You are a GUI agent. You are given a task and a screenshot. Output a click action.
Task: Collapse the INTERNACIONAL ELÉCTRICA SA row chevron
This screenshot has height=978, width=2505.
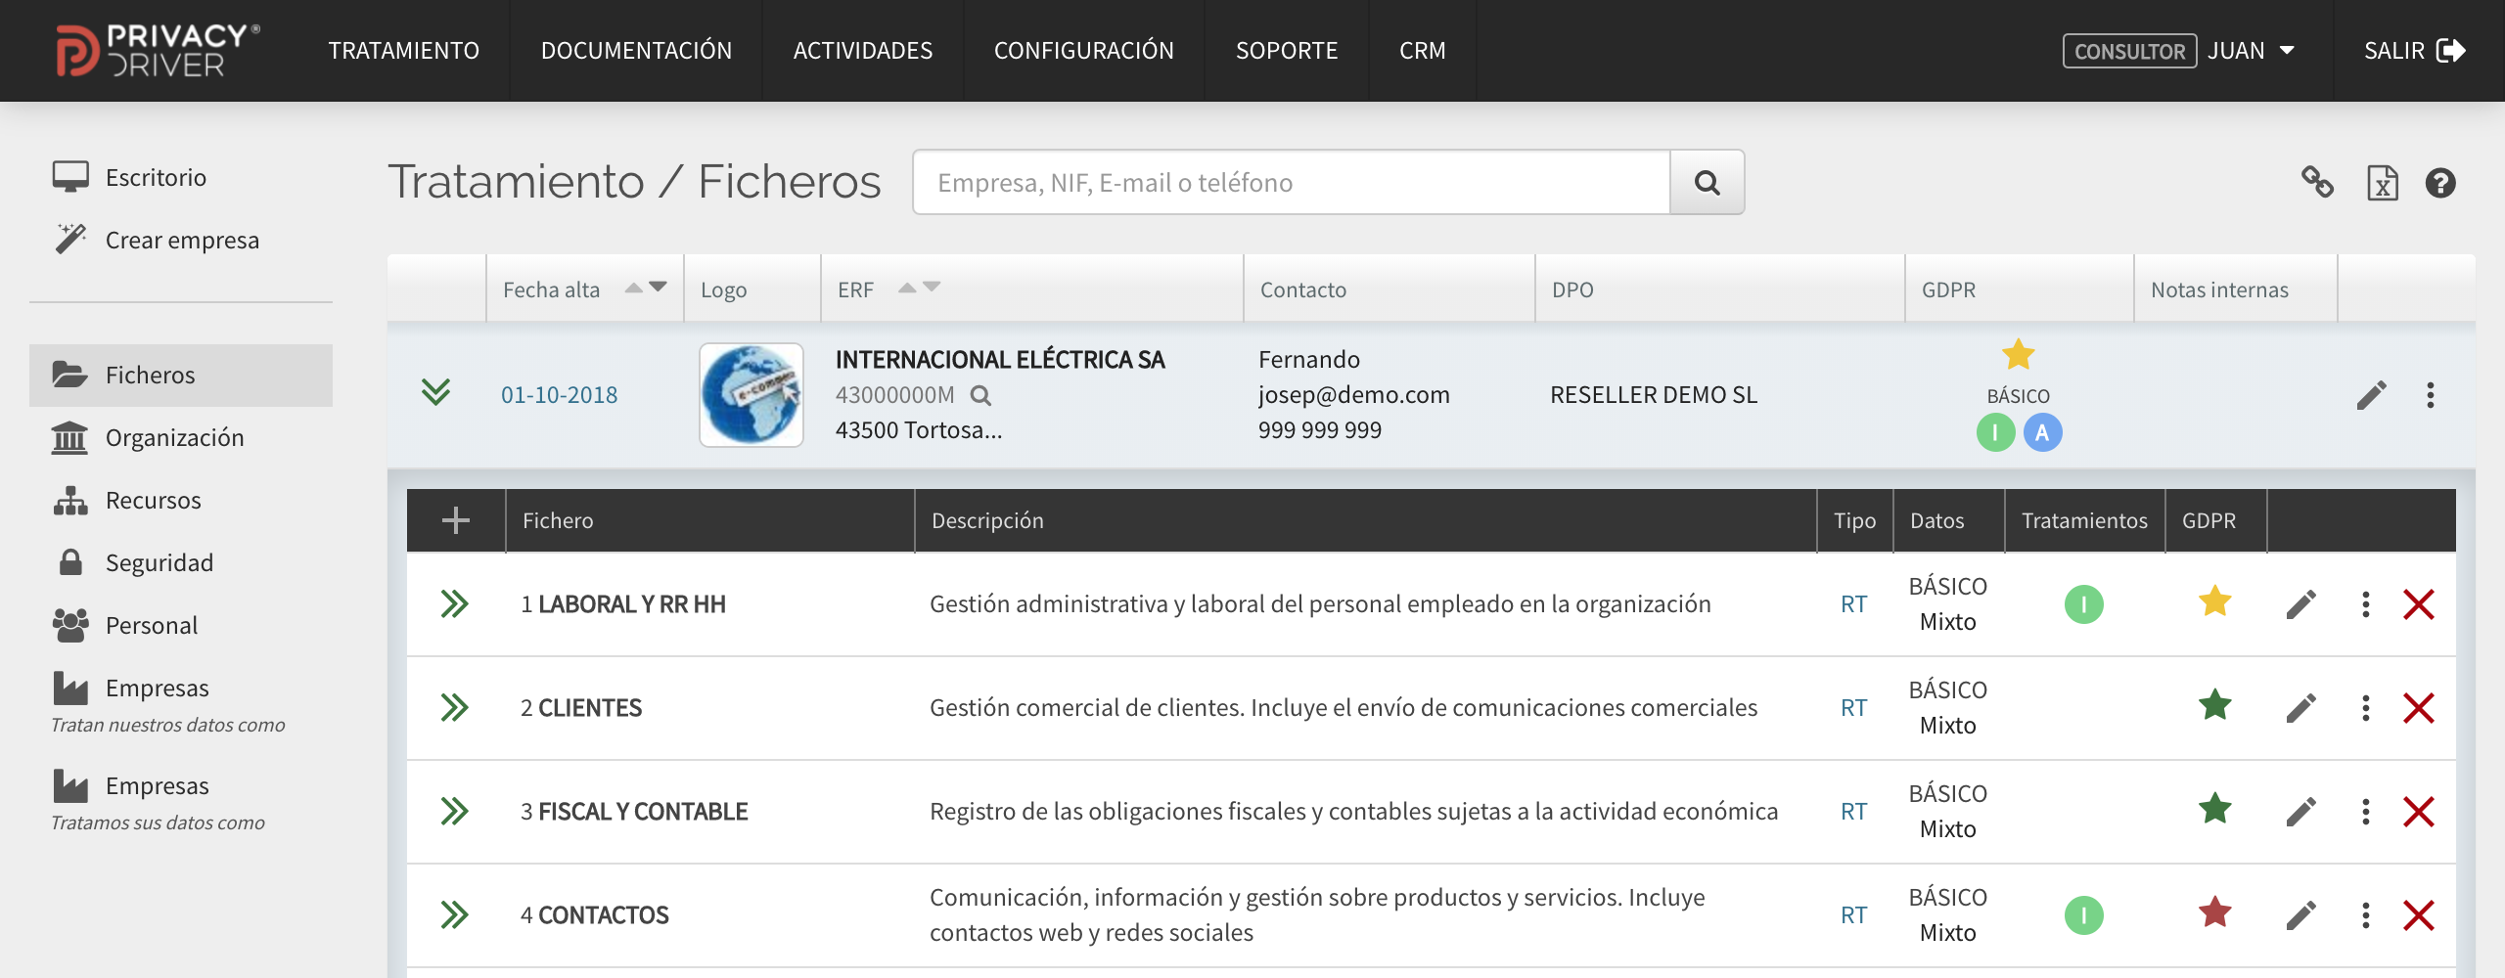tap(435, 392)
